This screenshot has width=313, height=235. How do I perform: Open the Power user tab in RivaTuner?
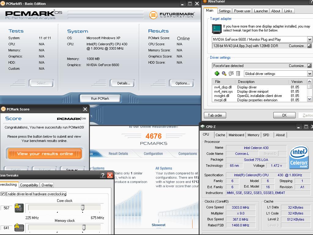point(242,11)
